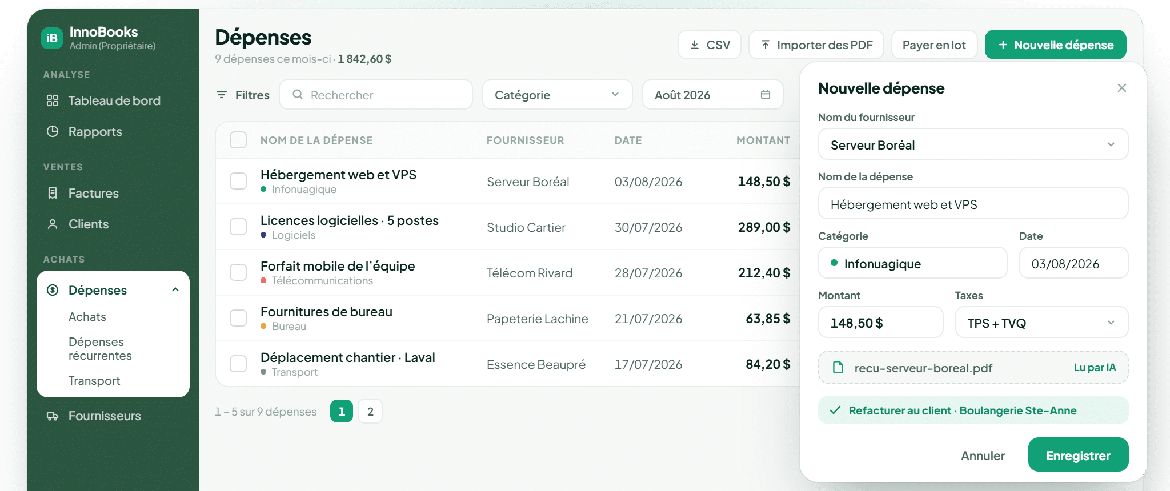Open Dépenses récurrentes submenu item
Viewport: 1170px width, 491px height.
pos(100,349)
